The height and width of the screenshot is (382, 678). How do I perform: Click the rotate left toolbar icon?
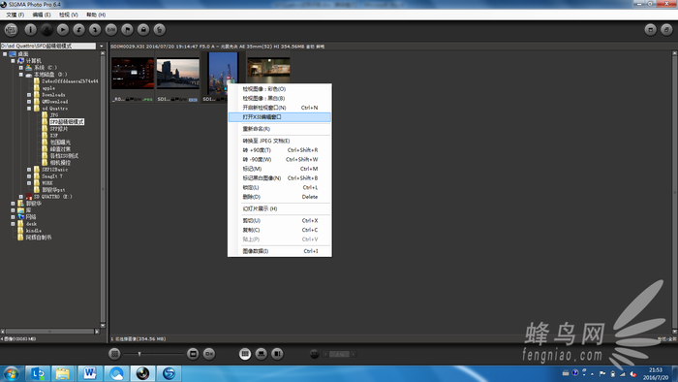point(78,29)
